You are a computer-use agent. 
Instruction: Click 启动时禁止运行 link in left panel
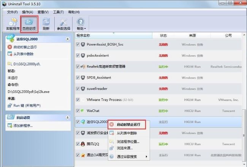[25, 47]
